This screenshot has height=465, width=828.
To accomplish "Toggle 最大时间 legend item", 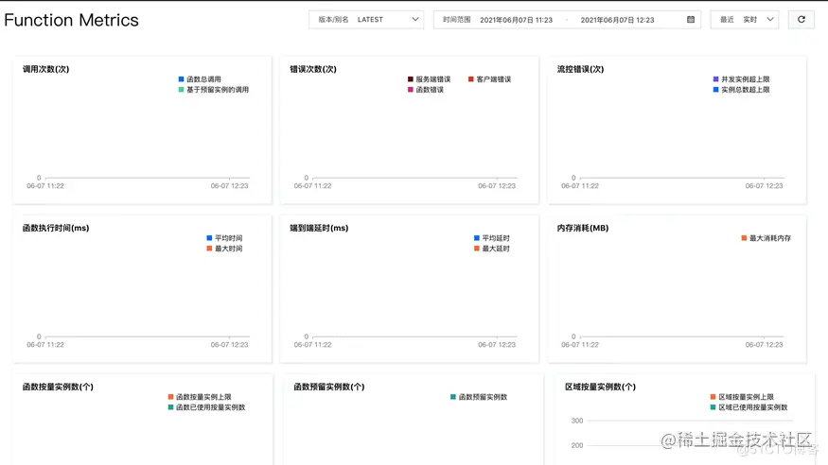I will [224, 249].
